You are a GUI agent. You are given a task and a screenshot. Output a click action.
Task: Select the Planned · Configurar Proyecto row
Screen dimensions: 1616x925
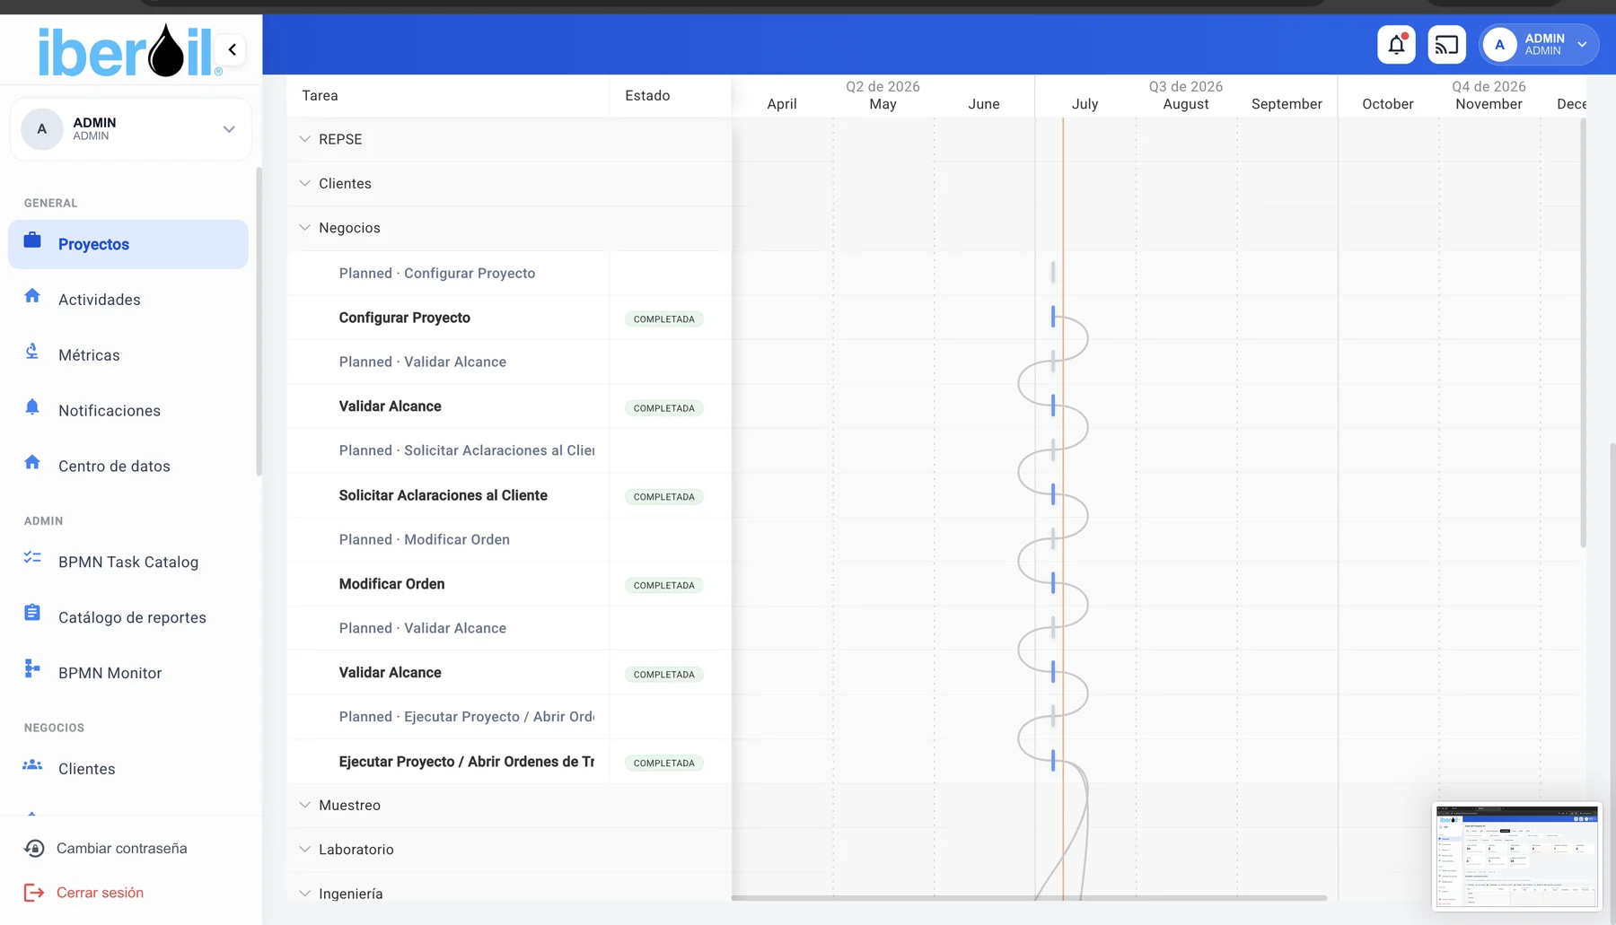pos(509,274)
